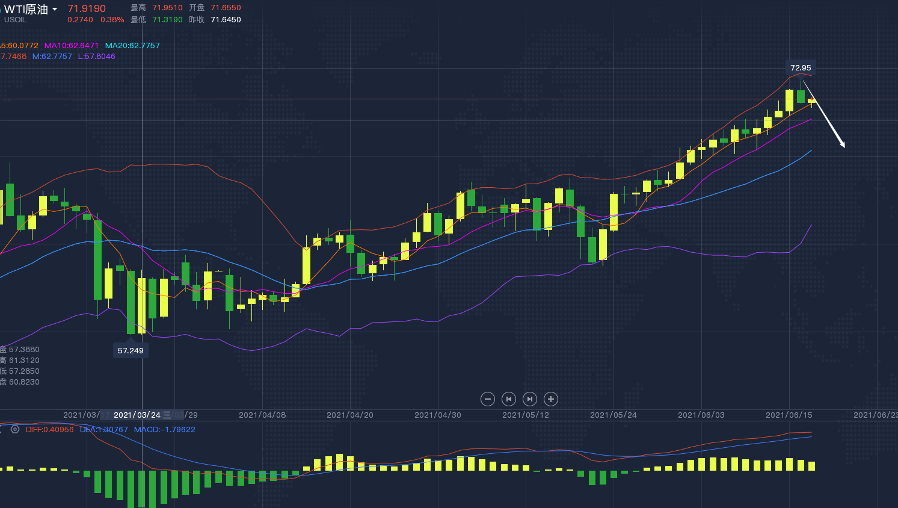Click the 57.249 low price label
The width and height of the screenshot is (898, 508).
(131, 350)
